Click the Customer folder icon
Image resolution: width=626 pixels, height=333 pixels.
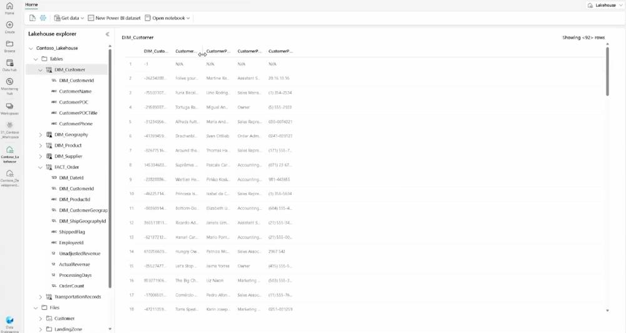tap(49, 318)
